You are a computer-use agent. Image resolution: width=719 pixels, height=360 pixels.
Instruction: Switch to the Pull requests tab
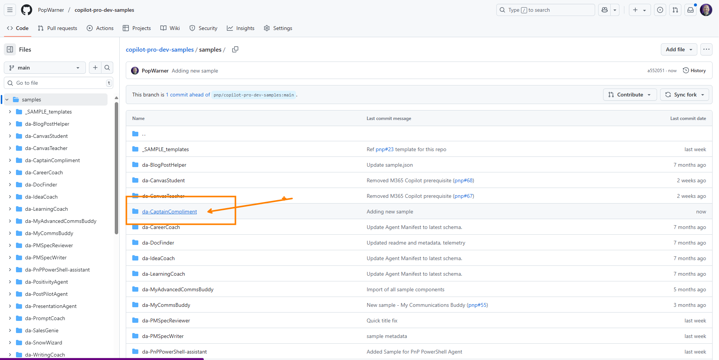57,28
